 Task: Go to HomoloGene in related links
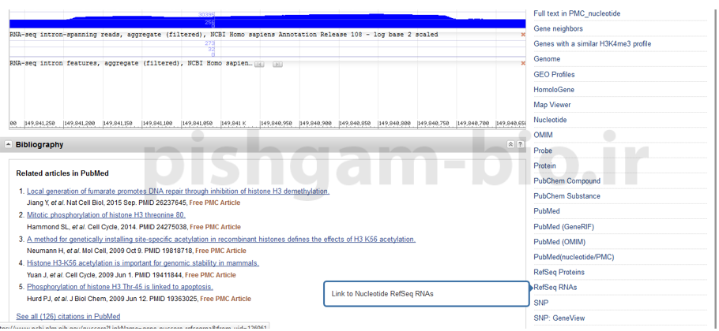click(x=554, y=90)
